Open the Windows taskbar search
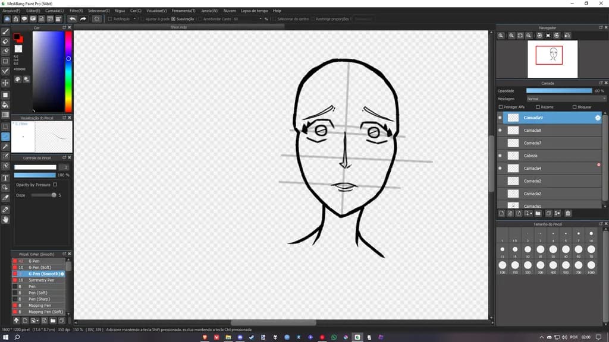Screen dimensions: 609x342 pos(17,337)
